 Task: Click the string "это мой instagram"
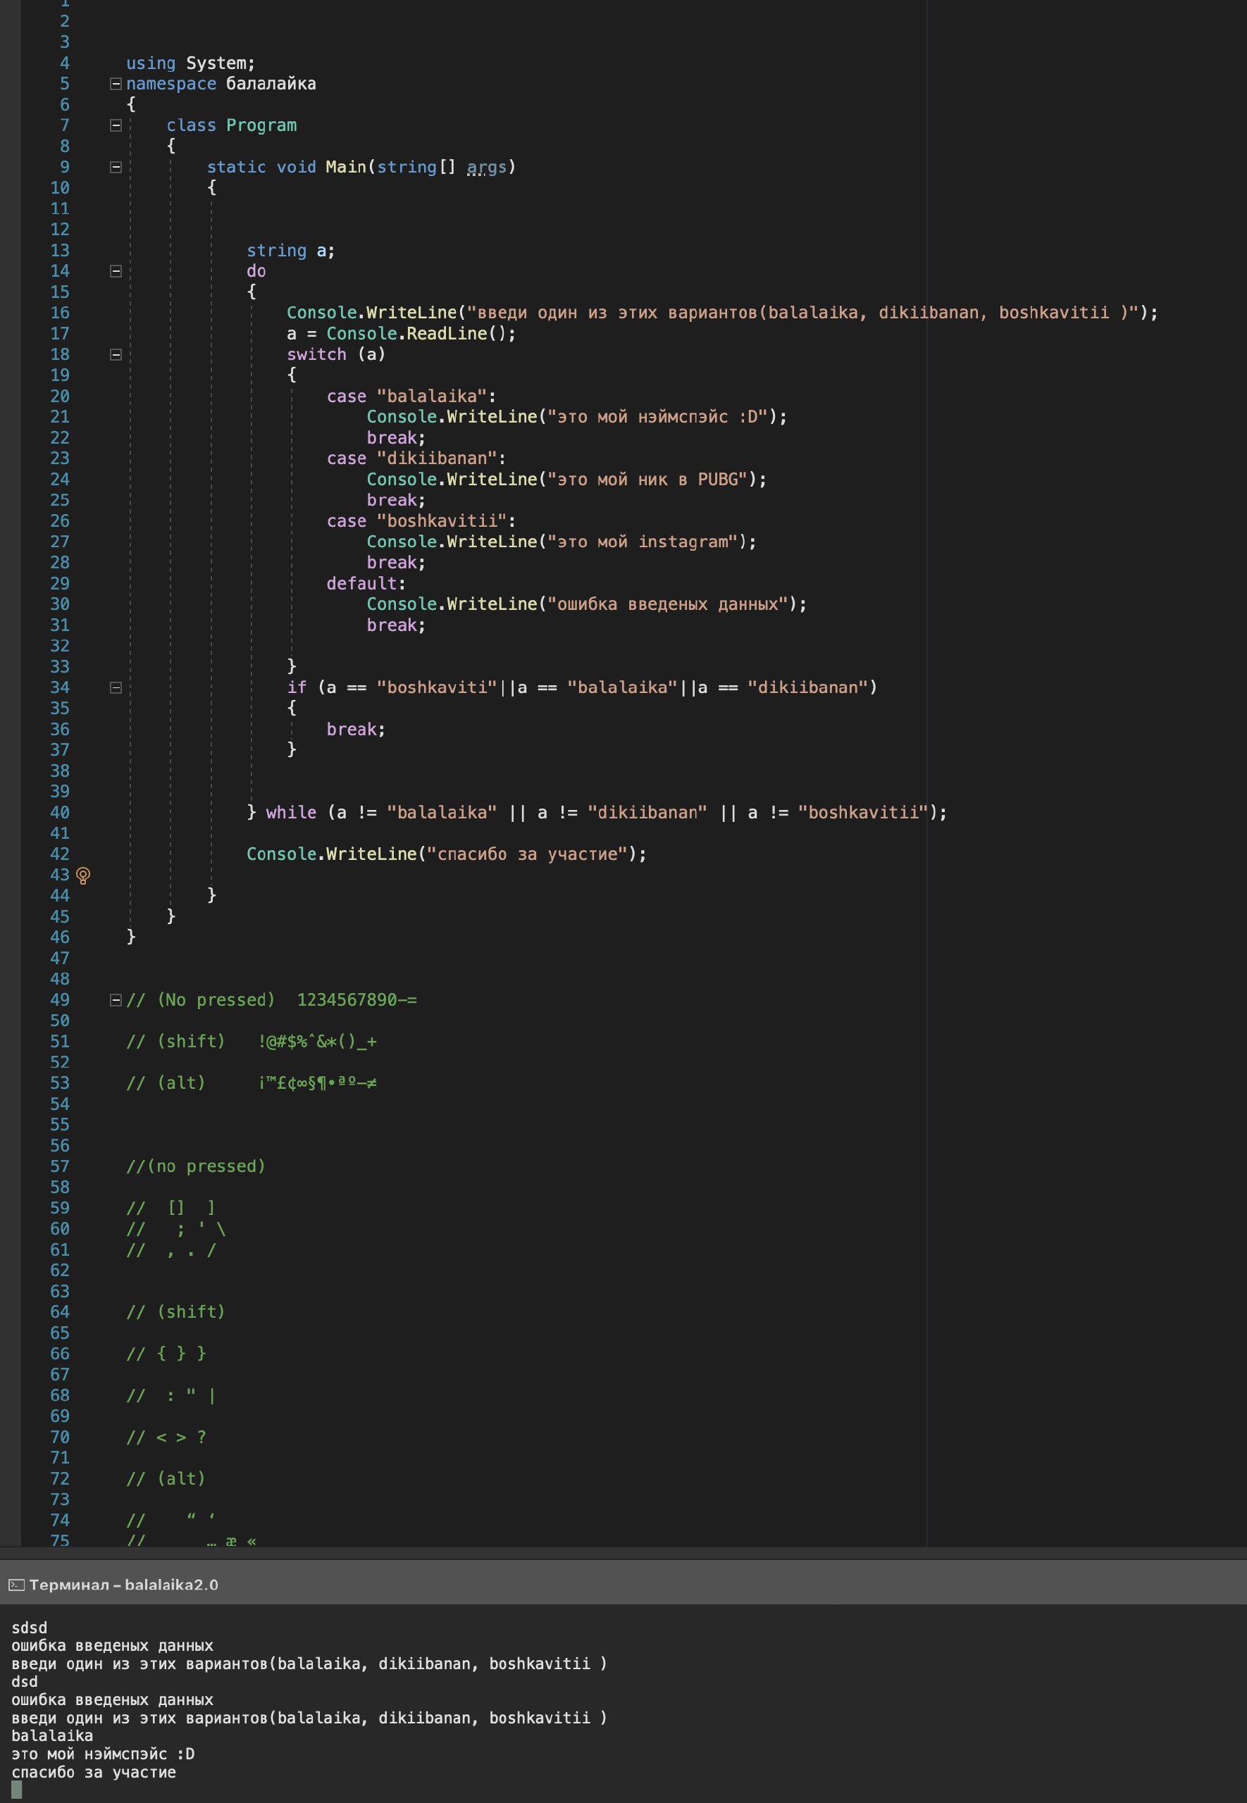pyautogui.click(x=643, y=542)
